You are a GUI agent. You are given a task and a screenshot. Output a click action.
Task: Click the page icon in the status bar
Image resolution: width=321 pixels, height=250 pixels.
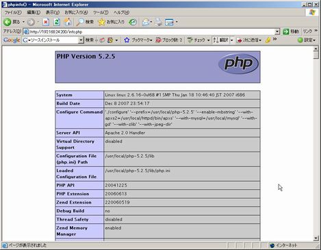point(4,245)
